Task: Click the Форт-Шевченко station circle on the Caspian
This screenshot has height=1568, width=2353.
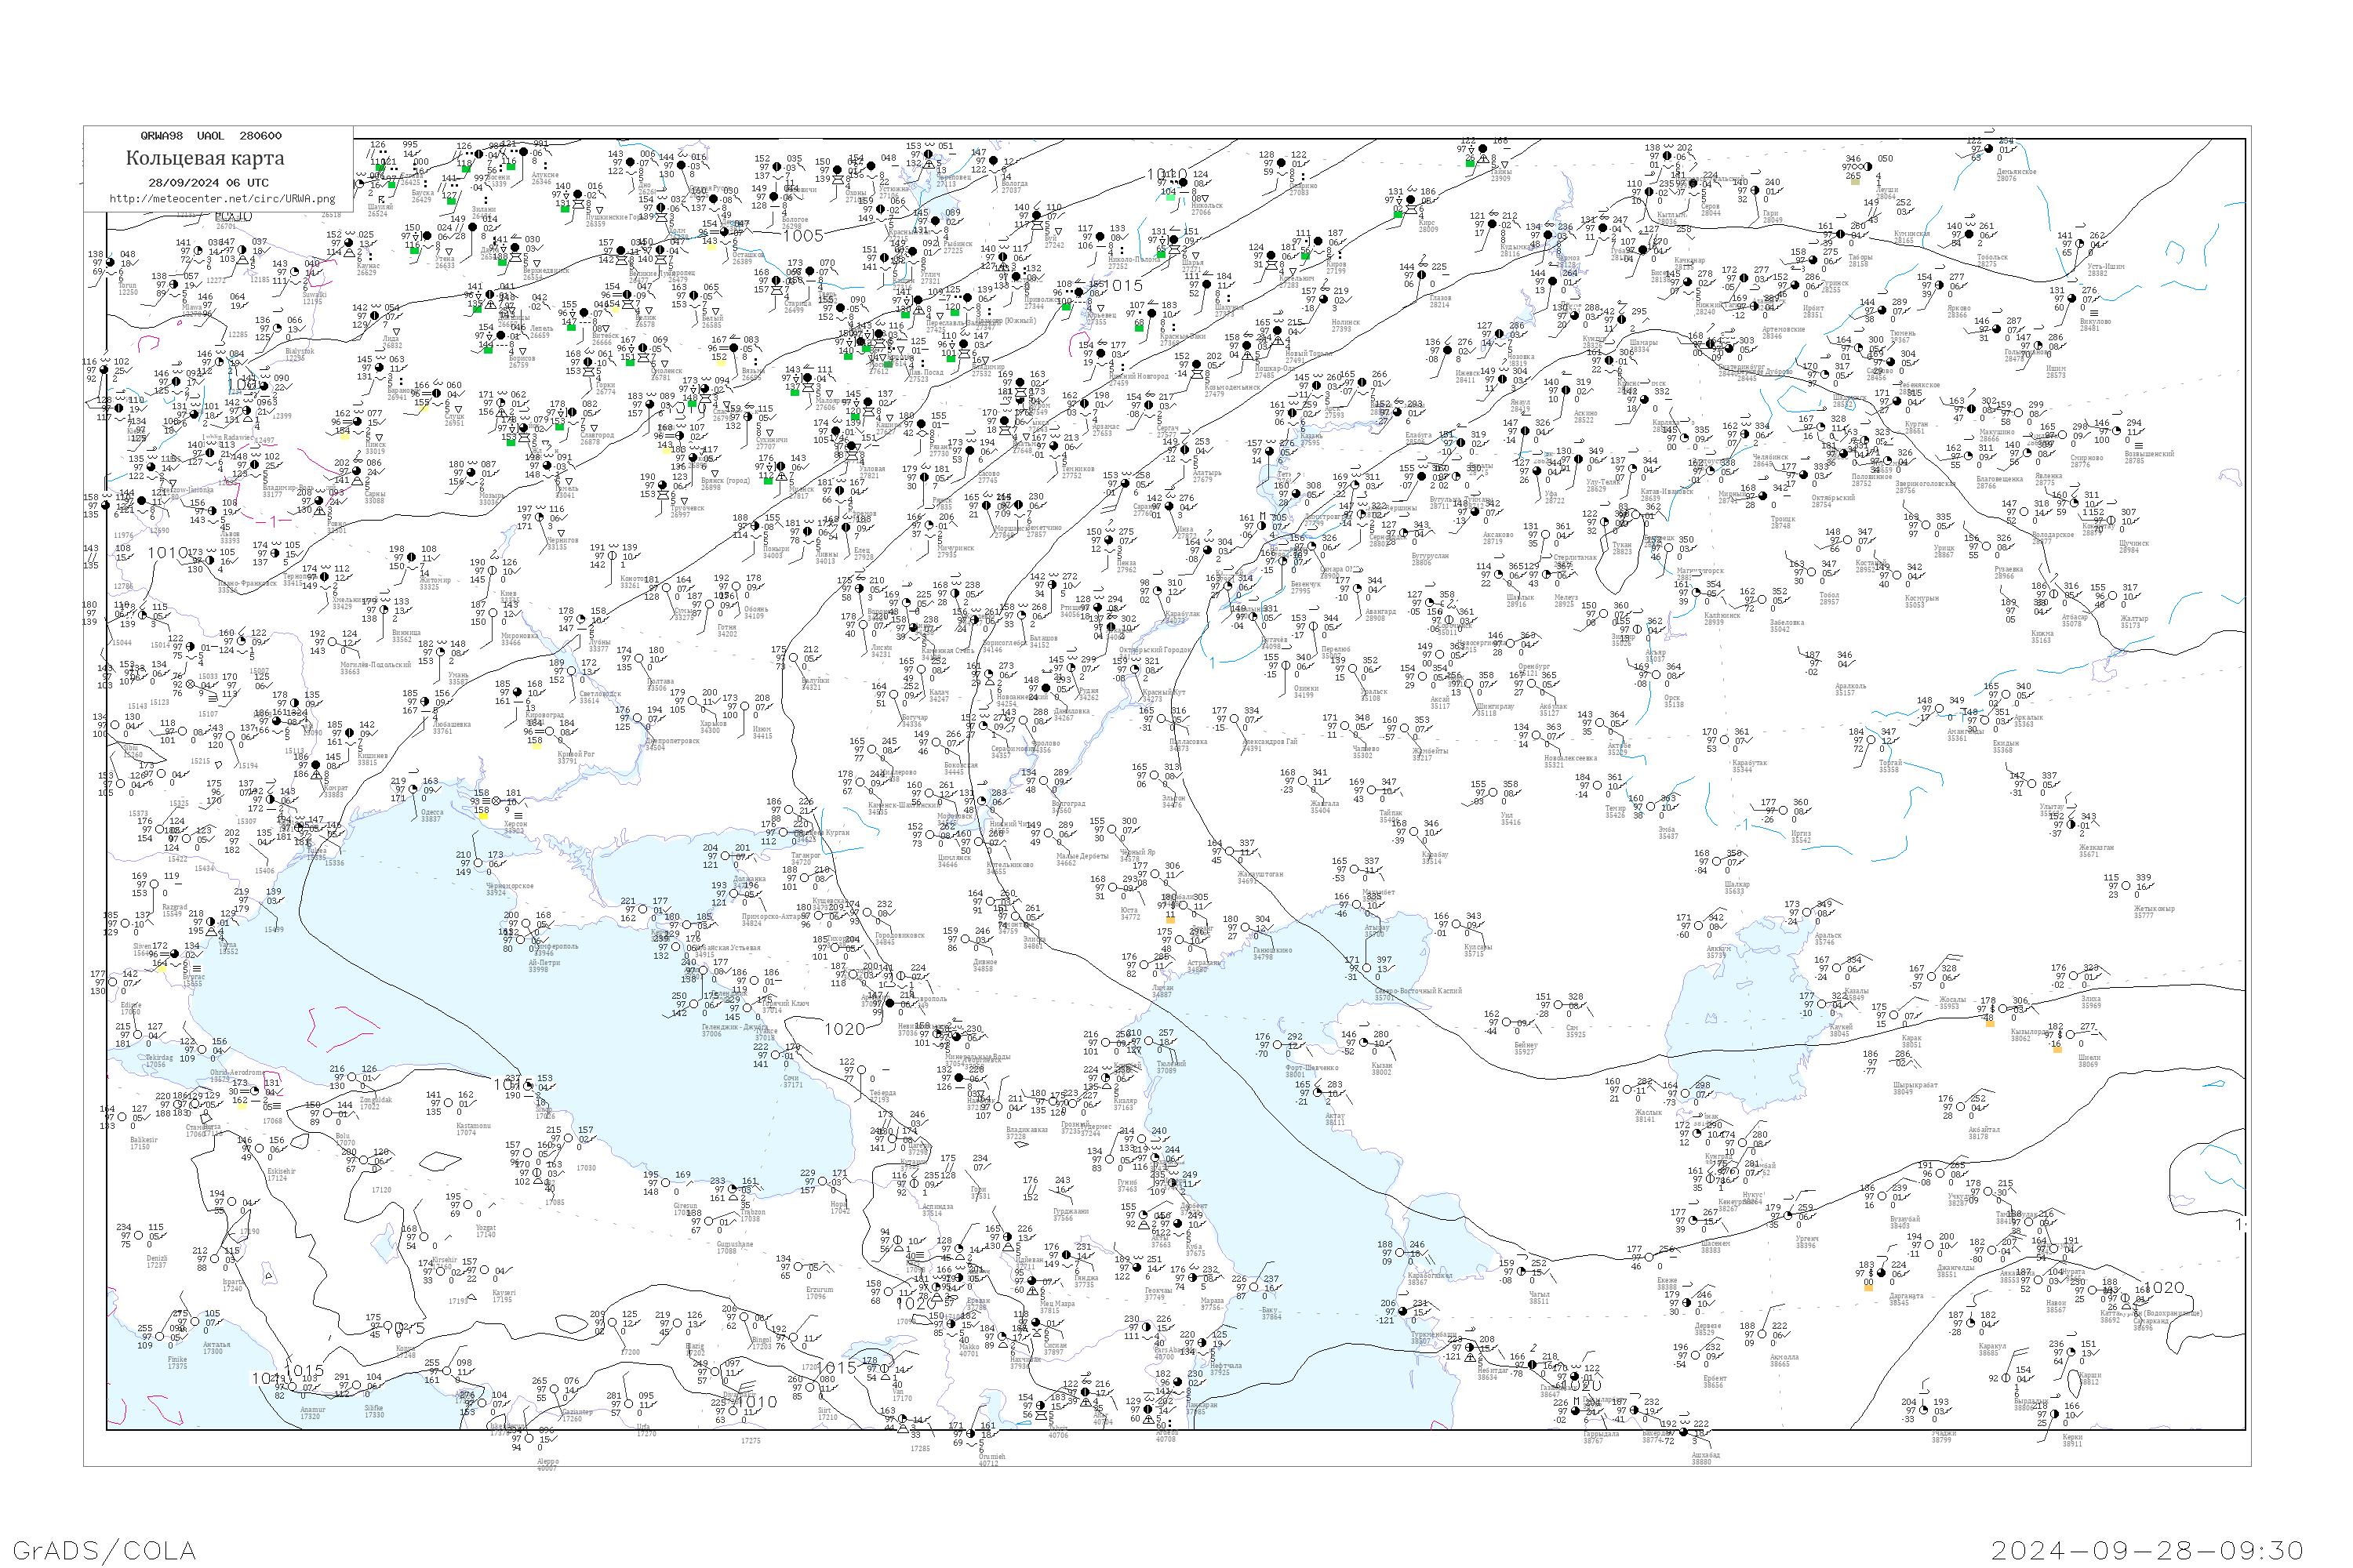Action: click(x=1278, y=1046)
